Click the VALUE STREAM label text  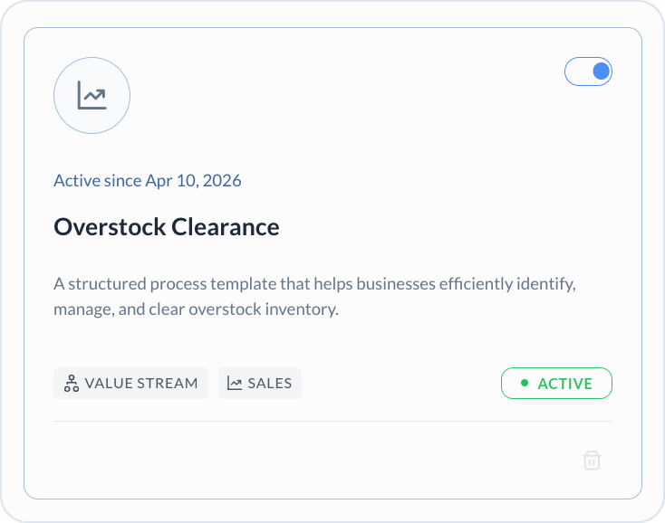[141, 384]
